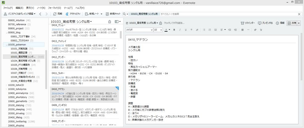Screen dimensions: 304x128
Task: Open text alignment options
Action: pyautogui.click(x=223, y=30)
